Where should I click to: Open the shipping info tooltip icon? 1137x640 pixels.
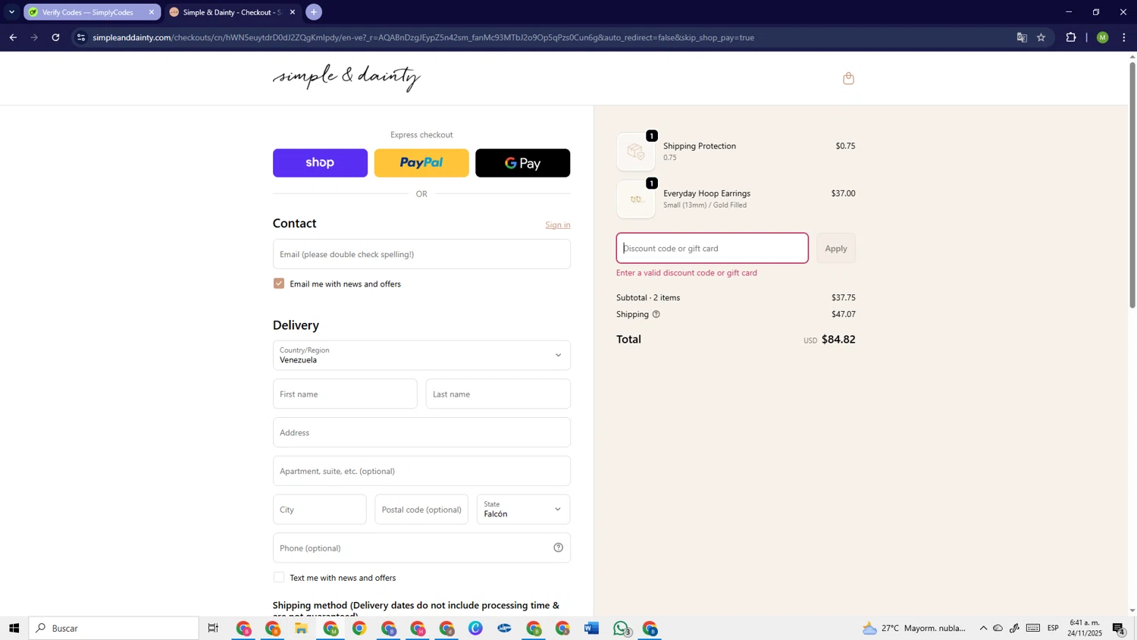point(656,314)
